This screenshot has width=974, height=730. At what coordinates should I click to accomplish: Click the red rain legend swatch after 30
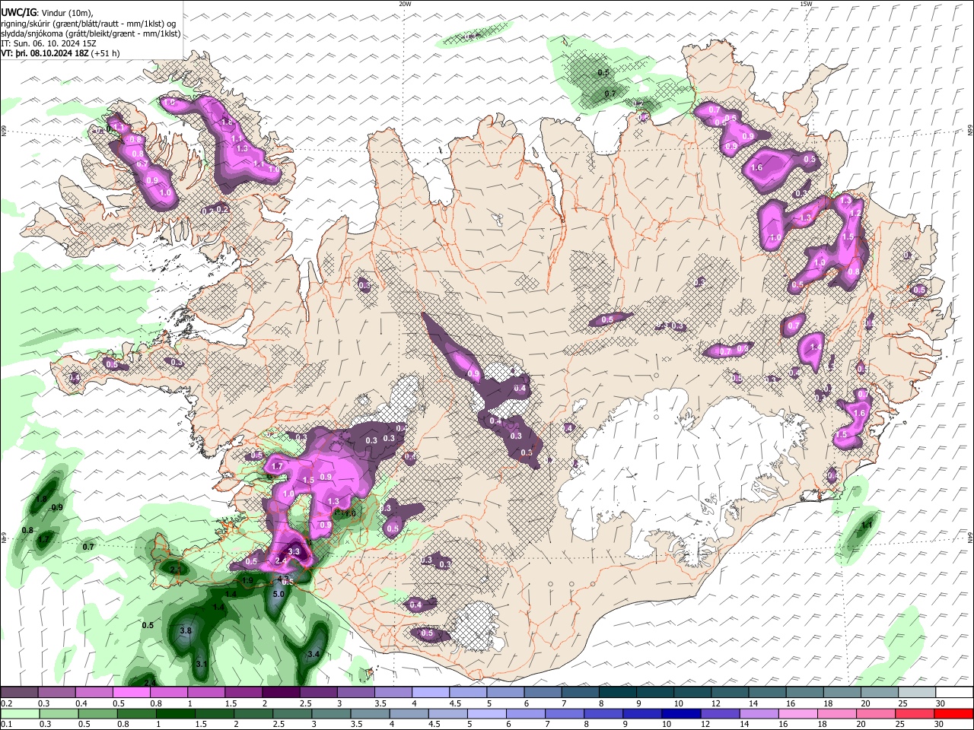click(954, 713)
